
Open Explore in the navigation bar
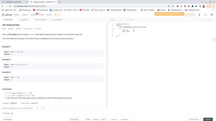point(17,15)
